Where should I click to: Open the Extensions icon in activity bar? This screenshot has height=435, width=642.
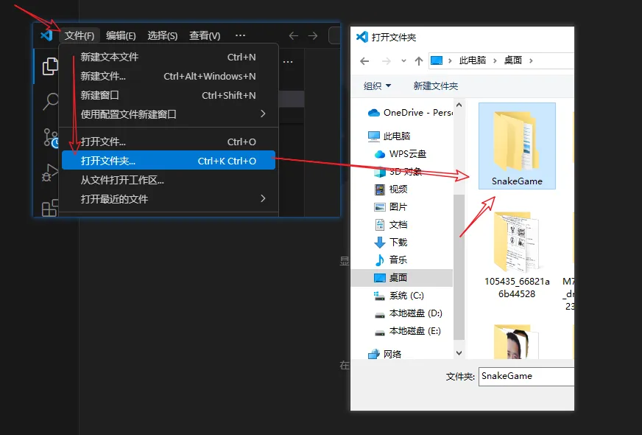click(x=50, y=208)
